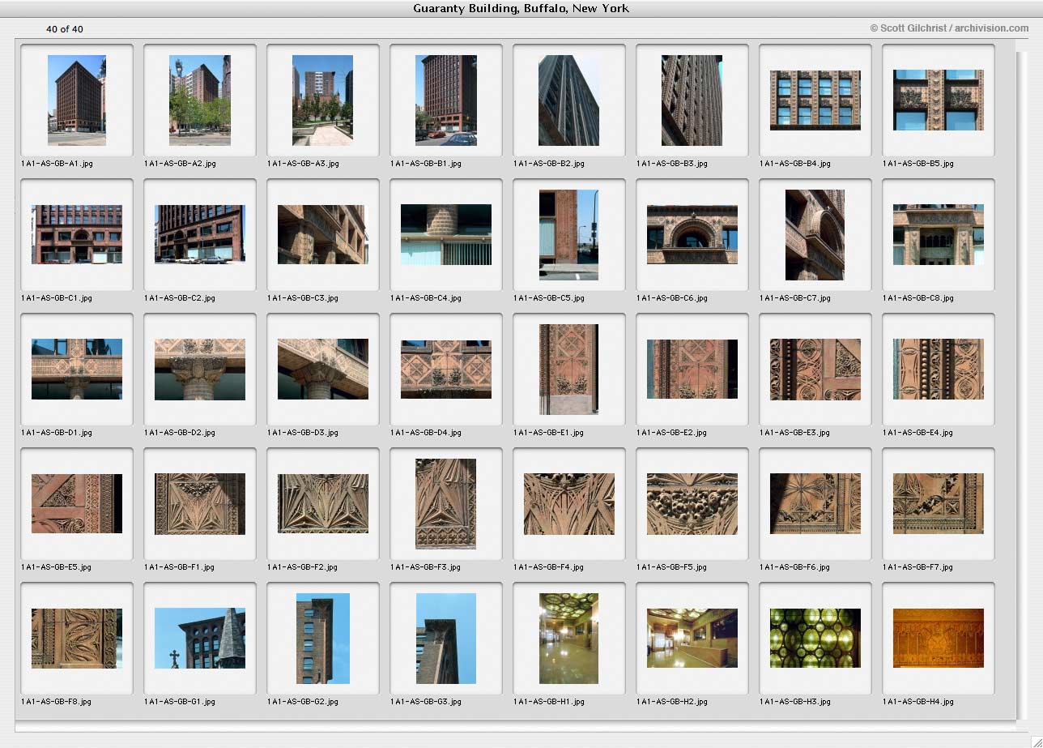Select thumbnail 1A1-AS-GB-A2.jpg
1043x748 pixels.
tap(200, 100)
